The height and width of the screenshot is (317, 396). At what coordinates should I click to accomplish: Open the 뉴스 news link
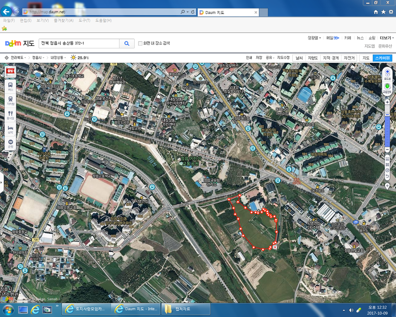pos(360,38)
